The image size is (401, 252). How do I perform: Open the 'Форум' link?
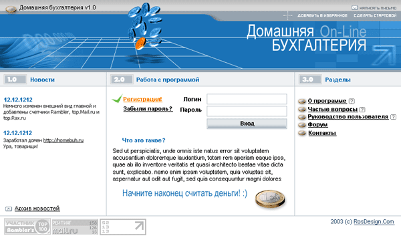(318, 125)
